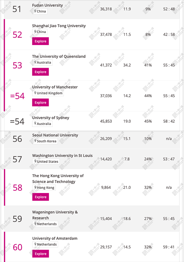Click Explore under University of Amsterdam
The image size is (184, 262).
[41, 254]
